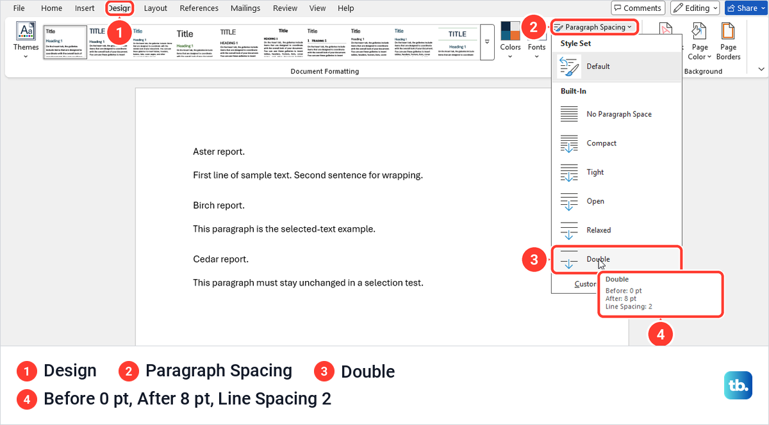The height and width of the screenshot is (425, 769).
Task: Collapse the ribbon with the chevron
Action: click(x=761, y=69)
